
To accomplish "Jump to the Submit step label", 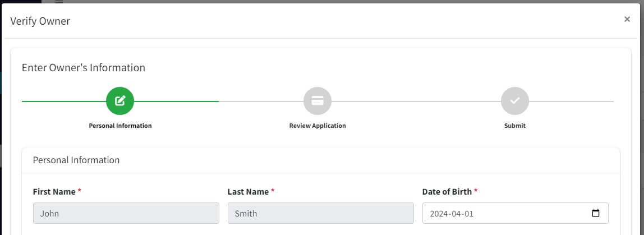I will pos(514,126).
